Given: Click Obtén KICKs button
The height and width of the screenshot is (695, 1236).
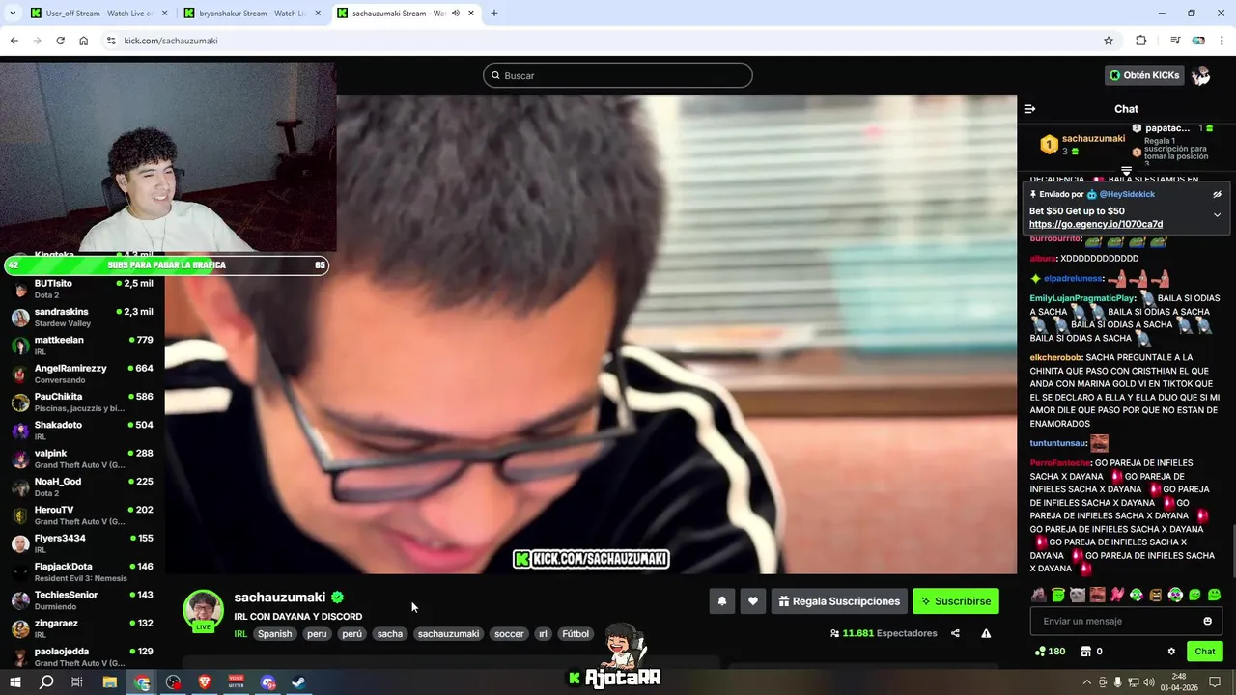Looking at the screenshot, I should point(1144,75).
